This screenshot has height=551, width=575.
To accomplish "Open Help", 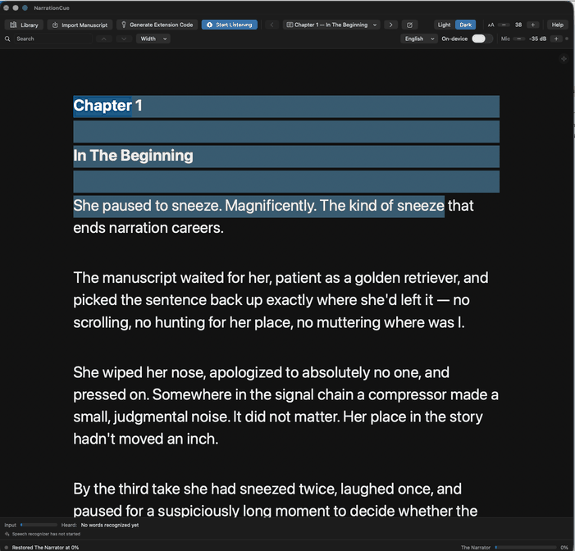I will (558, 25).
